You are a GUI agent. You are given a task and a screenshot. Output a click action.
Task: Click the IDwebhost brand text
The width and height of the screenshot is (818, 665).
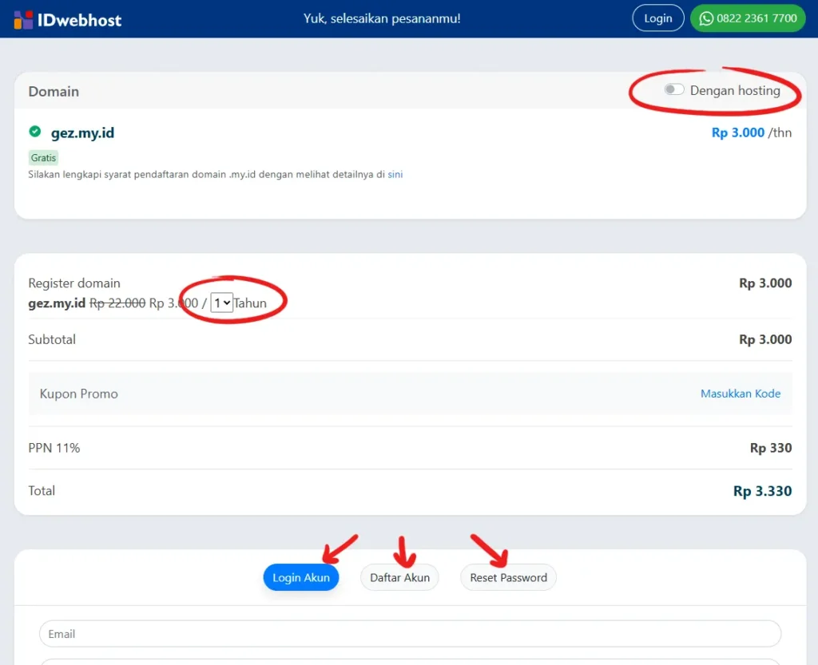tap(79, 20)
